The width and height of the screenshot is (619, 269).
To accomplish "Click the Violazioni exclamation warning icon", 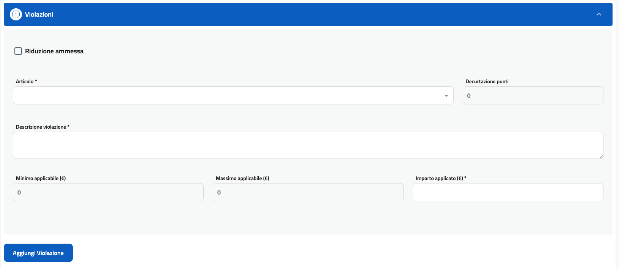I will pyautogui.click(x=16, y=14).
